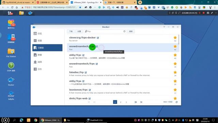Image resolution: width=218 pixels, height=123 pixels.
Task: Open the DSM main menu icon
Action: click(10, 13)
